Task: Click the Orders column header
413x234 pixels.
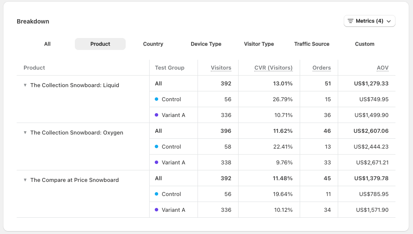Action: (322, 68)
